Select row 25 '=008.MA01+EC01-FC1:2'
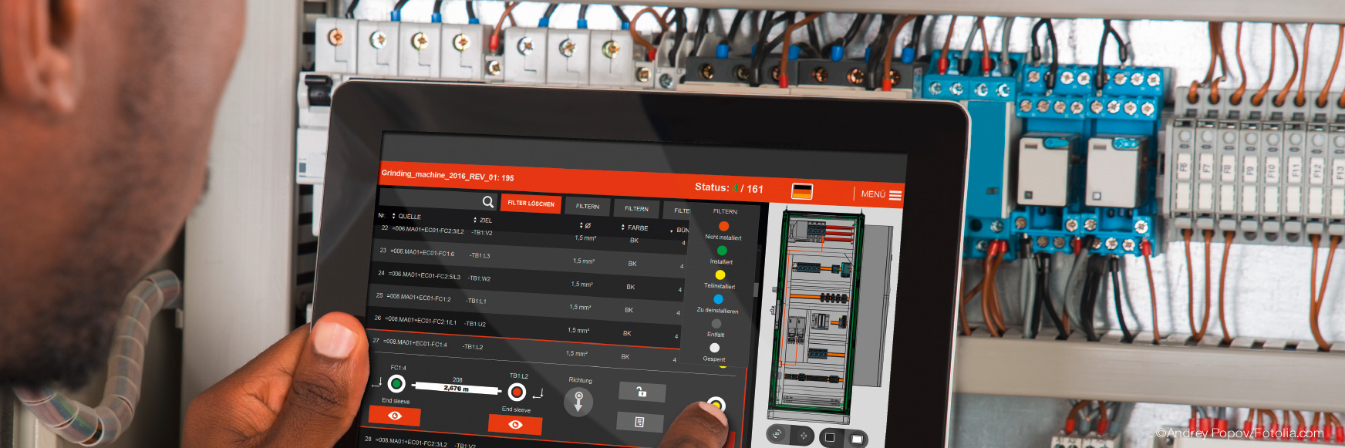The width and height of the screenshot is (1345, 448). pyautogui.click(x=525, y=302)
